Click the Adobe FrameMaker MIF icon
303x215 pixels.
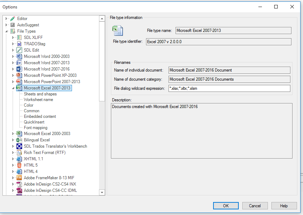19,178
